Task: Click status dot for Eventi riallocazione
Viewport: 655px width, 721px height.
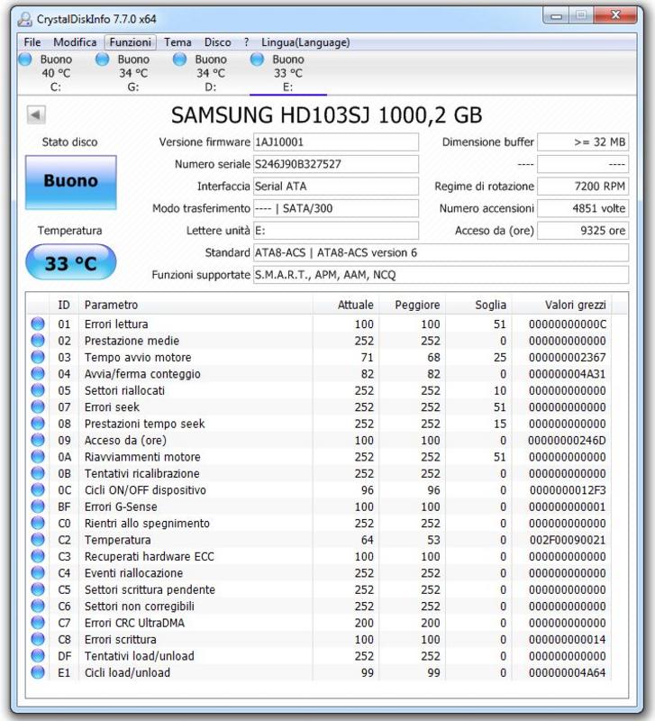Action: [x=38, y=572]
